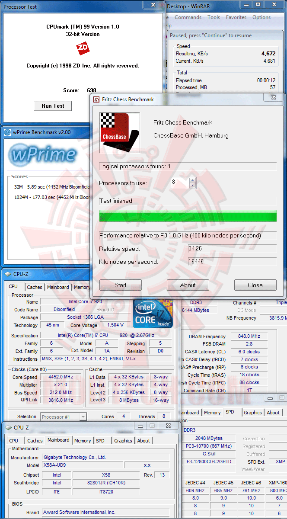Close the Processor Test window
287x519 pixels.
coord(153,5)
